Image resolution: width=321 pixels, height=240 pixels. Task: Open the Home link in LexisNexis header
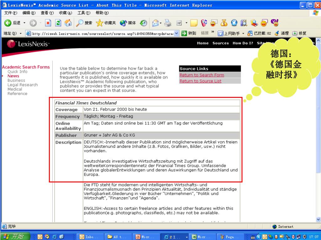(x=203, y=43)
